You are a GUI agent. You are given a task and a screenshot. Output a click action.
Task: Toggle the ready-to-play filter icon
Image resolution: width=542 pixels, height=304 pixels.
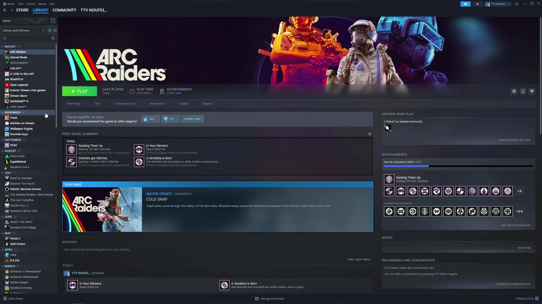tap(55, 30)
